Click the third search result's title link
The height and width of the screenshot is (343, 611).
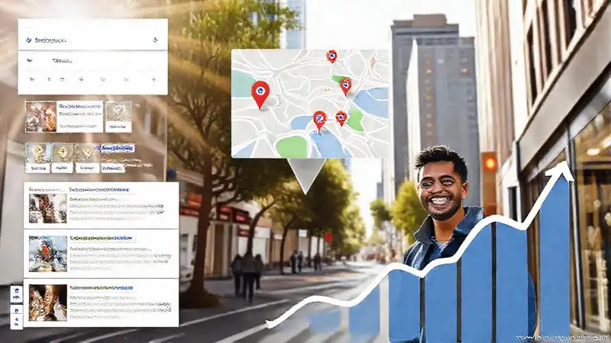point(102,288)
